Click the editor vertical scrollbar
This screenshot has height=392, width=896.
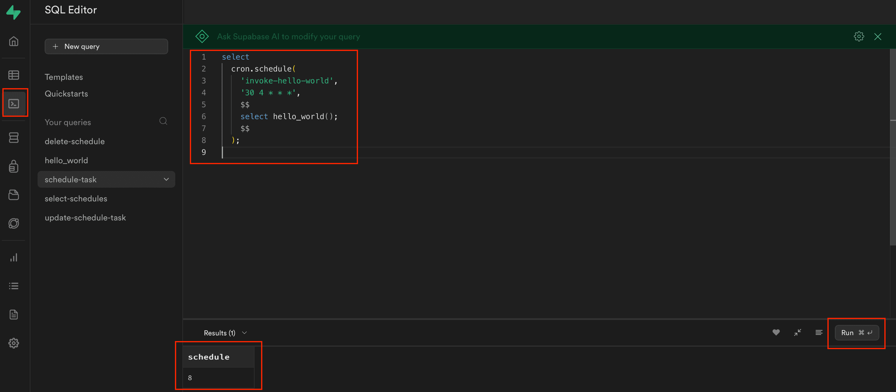point(892,146)
